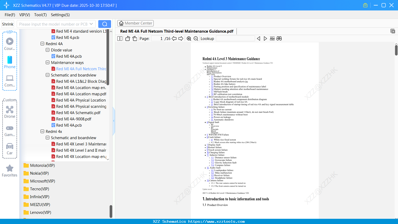Collapse the Redmi 4A tree node
The height and width of the screenshot is (224, 398).
coord(42,44)
